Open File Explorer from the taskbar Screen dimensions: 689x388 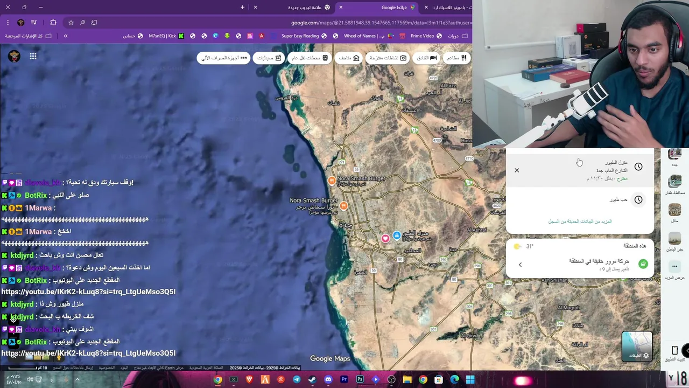pos(407,379)
